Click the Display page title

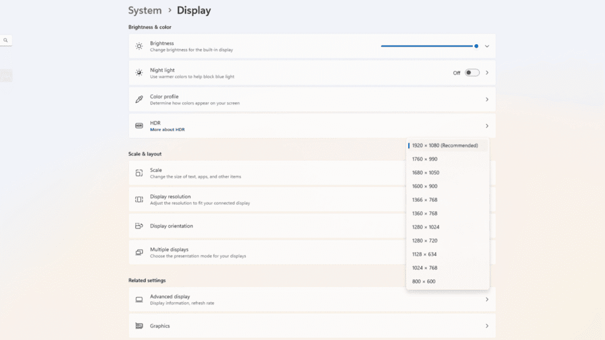tap(194, 11)
